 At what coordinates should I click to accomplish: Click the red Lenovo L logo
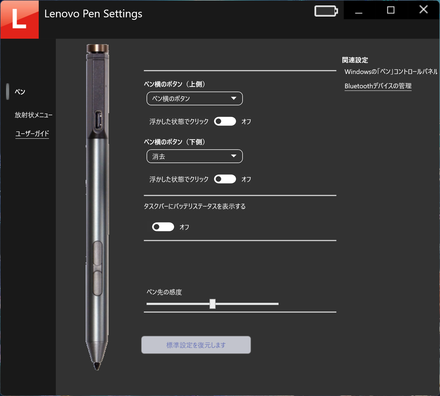19,19
